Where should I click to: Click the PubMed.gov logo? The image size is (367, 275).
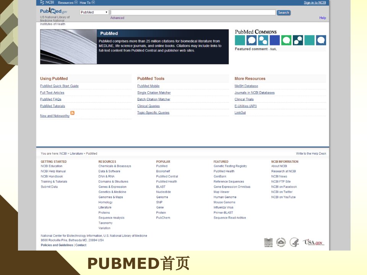click(54, 11)
